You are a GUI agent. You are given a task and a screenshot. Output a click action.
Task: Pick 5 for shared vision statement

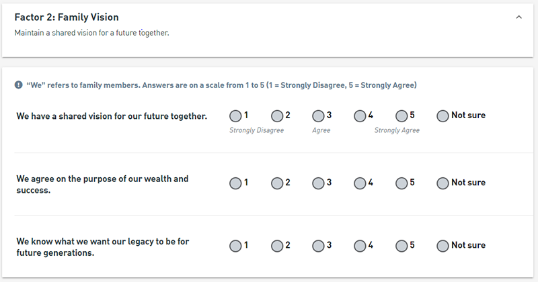401,115
